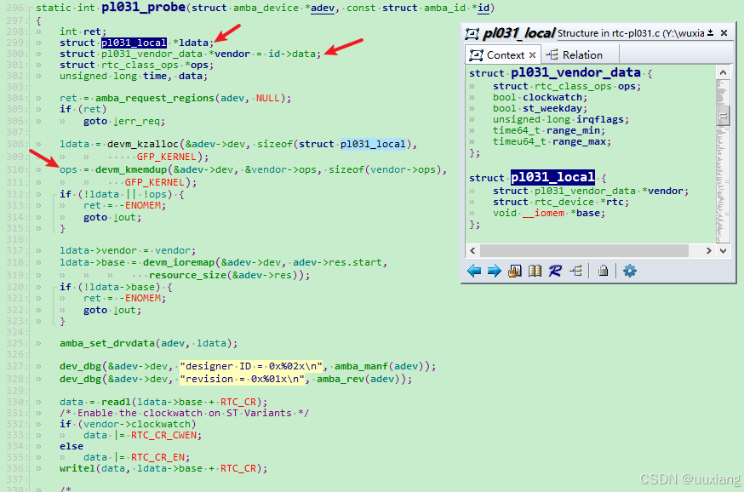
Task: Click __iomem keyword in Context panel
Action: (x=543, y=213)
